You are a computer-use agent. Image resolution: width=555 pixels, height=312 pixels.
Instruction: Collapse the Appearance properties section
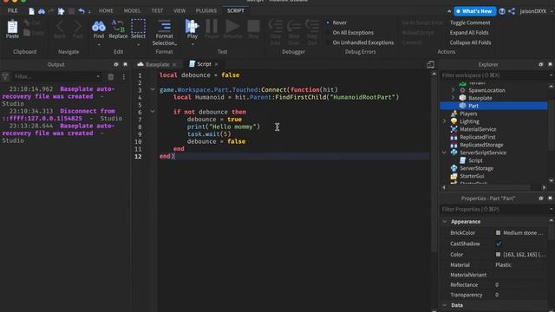(x=445, y=222)
